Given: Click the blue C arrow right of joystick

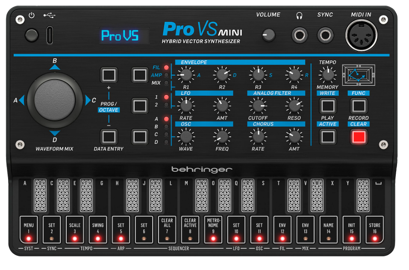Looking at the screenshot, I should [x=88, y=100].
